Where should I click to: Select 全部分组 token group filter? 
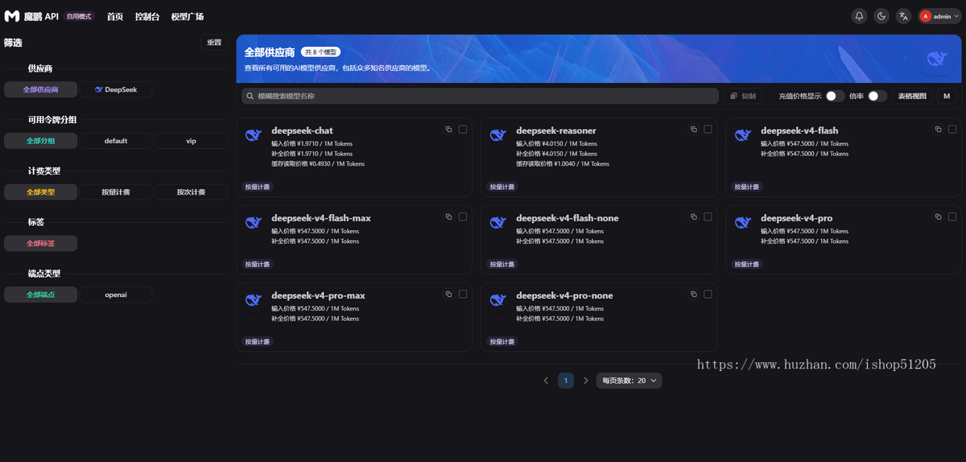point(41,141)
